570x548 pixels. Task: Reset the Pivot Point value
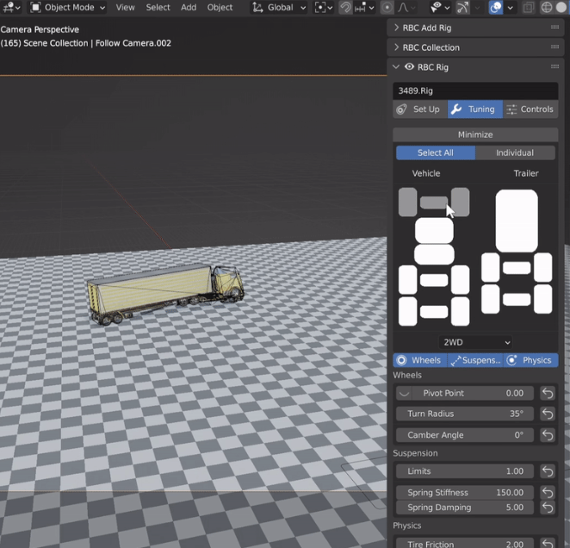[x=548, y=393]
